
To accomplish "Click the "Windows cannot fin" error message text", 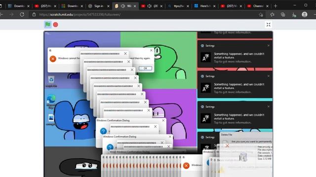I will (69, 58).
